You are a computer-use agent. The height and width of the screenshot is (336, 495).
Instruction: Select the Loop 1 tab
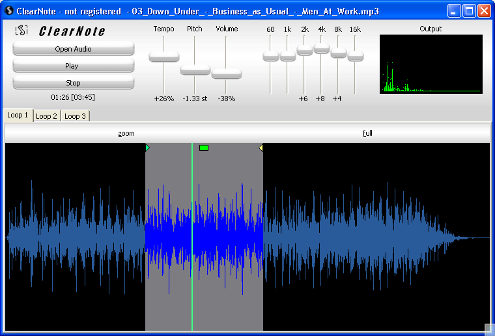[18, 115]
